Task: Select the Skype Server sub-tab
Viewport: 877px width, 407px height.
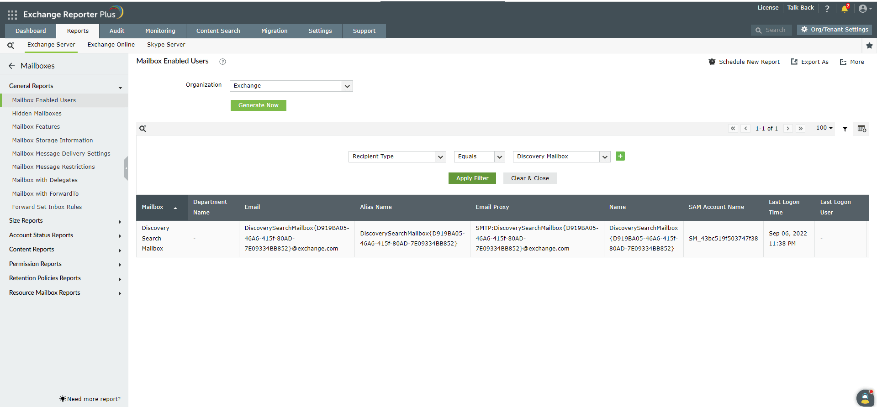Action: point(166,45)
